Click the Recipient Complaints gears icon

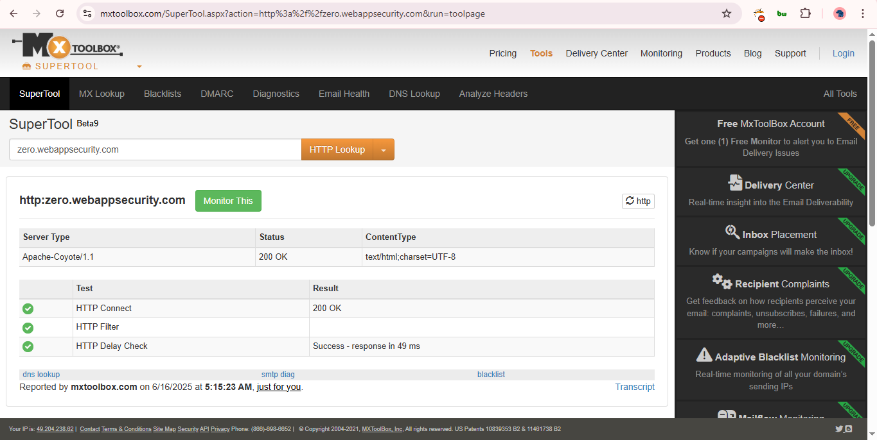click(722, 282)
